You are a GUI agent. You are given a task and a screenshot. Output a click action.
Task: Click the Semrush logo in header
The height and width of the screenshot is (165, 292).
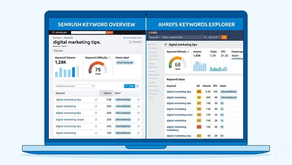(60, 32)
